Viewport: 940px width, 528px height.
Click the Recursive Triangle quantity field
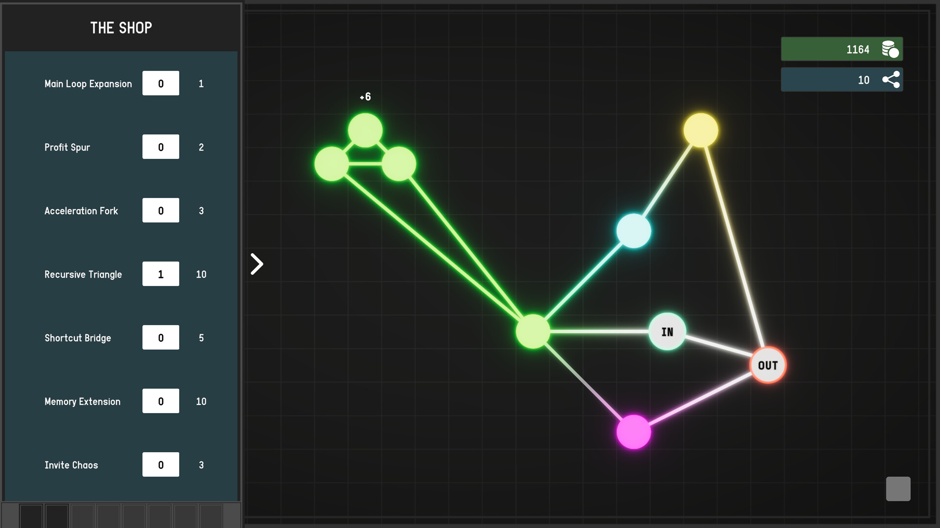tap(161, 274)
